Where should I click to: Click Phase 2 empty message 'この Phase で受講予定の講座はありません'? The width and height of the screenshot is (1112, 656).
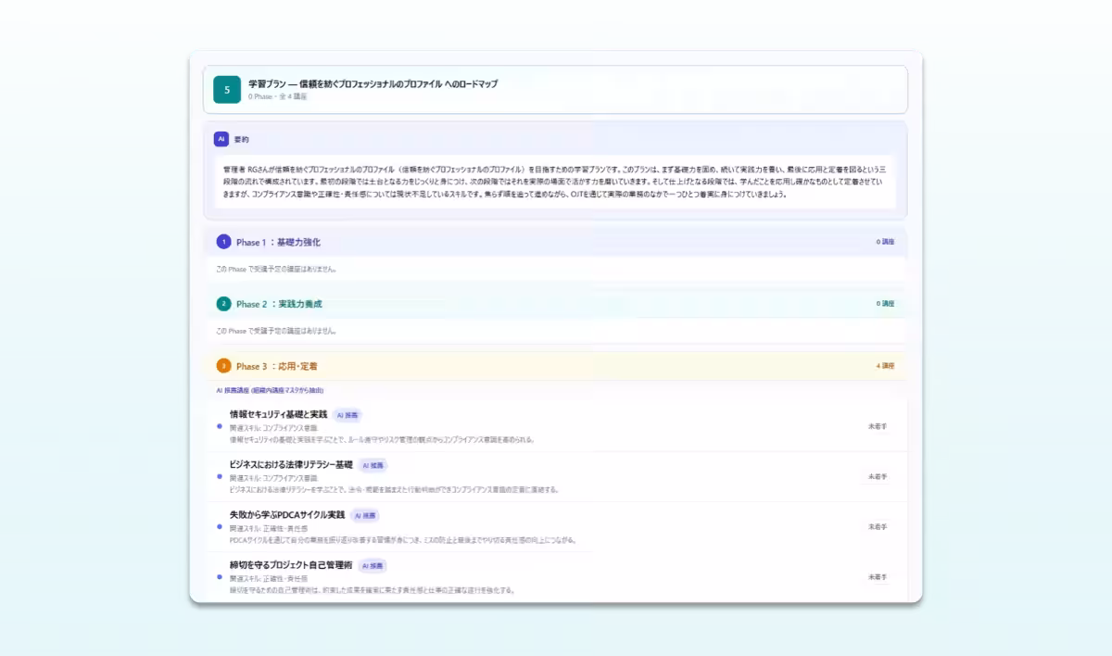(x=275, y=331)
